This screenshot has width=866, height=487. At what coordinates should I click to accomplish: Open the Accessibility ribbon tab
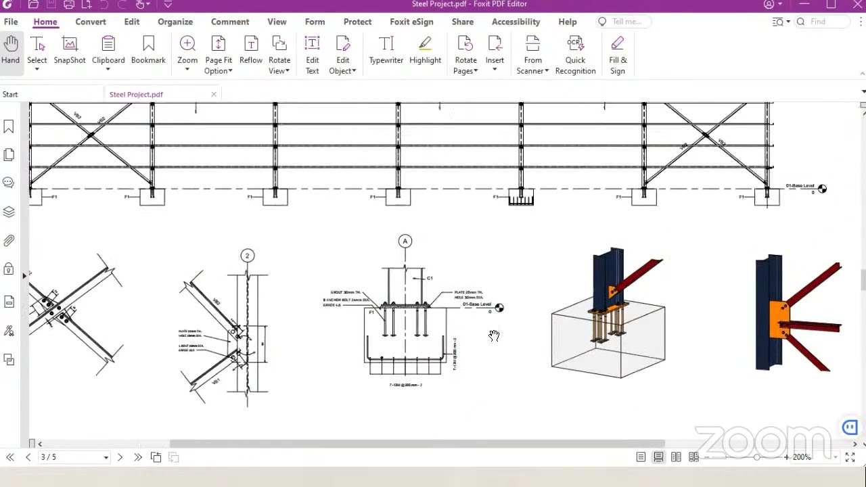pos(516,22)
